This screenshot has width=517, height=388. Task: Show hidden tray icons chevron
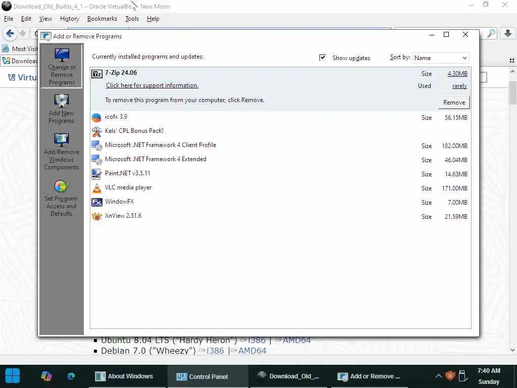tap(438, 376)
